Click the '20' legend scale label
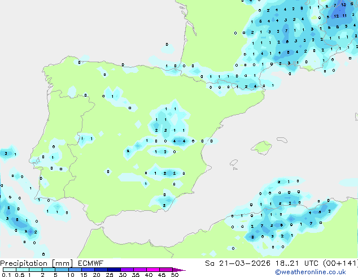The height and width of the screenshot is (277, 358). (97, 275)
